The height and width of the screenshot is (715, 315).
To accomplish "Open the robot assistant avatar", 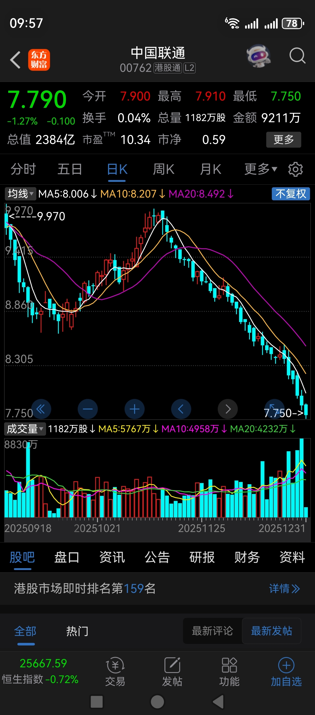I will [x=259, y=56].
